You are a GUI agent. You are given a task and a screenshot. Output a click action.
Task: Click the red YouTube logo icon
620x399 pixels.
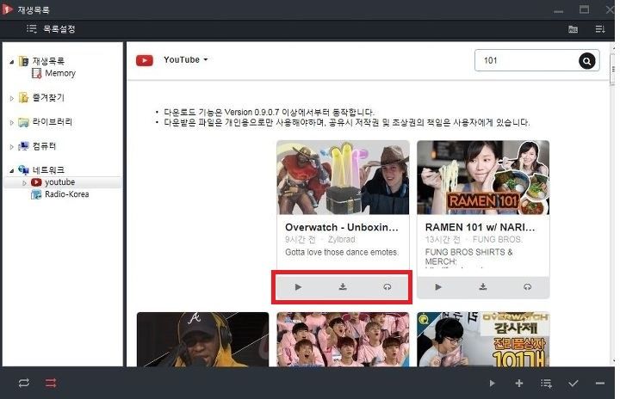(145, 60)
